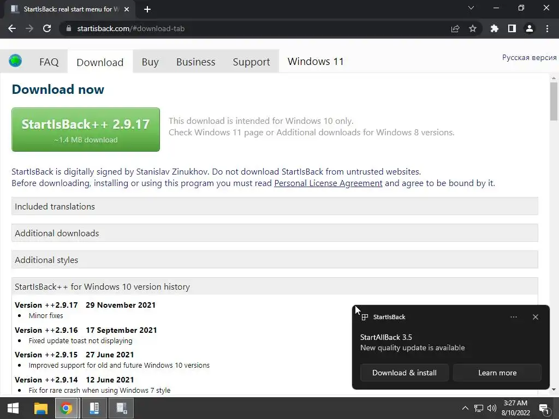Expand the Additional downloads section

(275, 233)
